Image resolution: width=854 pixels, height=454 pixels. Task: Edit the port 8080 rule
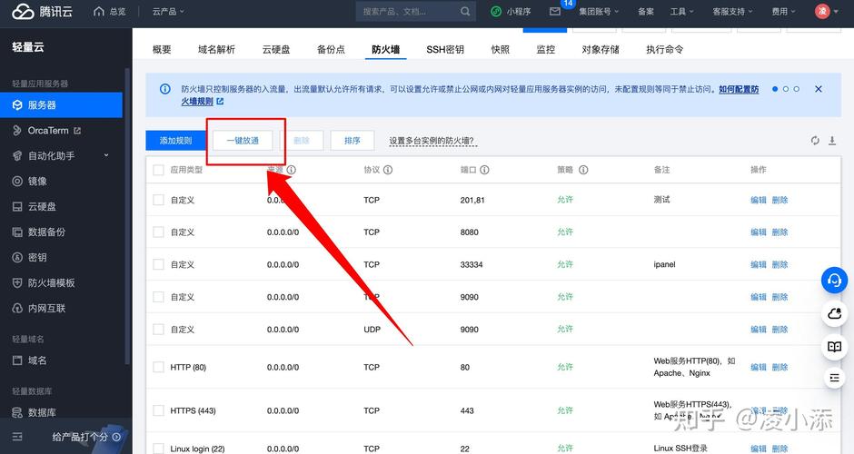click(x=758, y=232)
